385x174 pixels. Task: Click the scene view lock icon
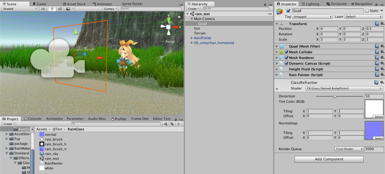(179, 16)
